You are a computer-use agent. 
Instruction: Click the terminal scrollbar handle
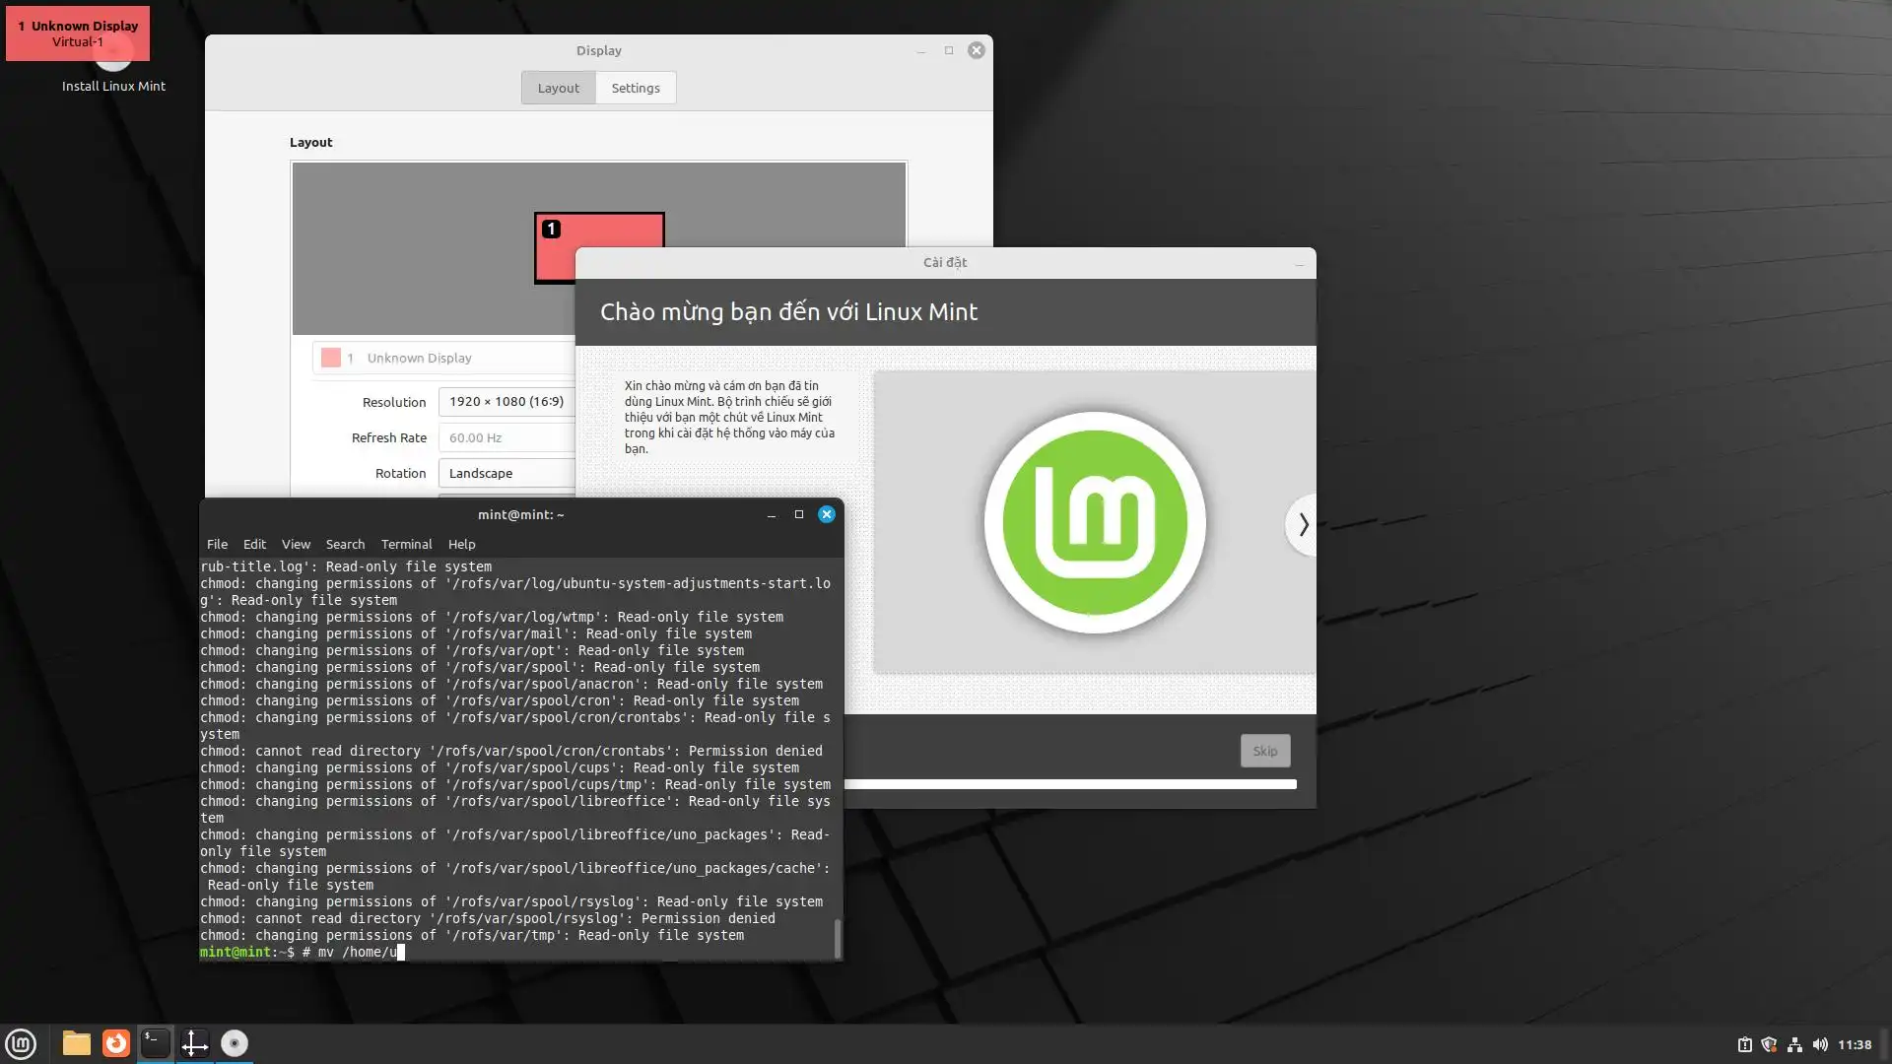click(838, 938)
